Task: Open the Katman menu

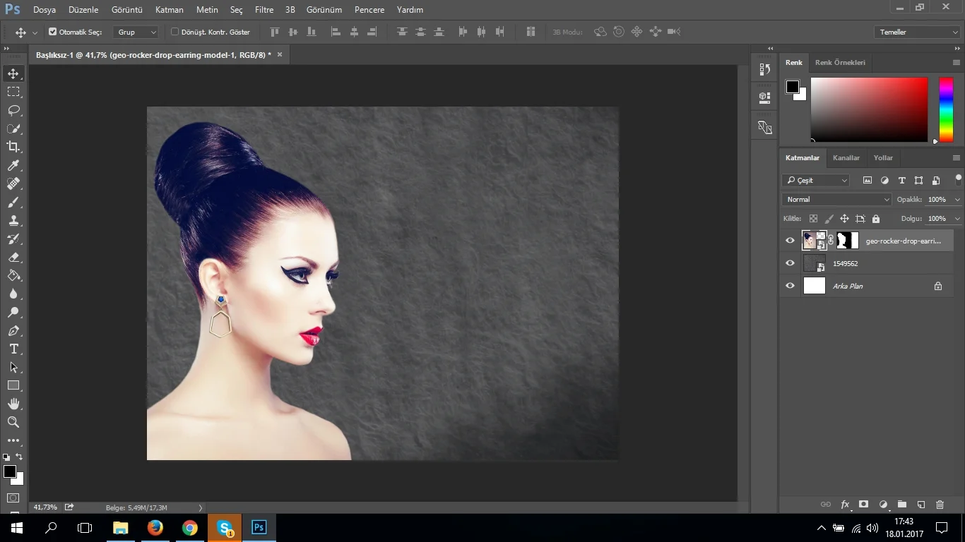Action: (170, 10)
